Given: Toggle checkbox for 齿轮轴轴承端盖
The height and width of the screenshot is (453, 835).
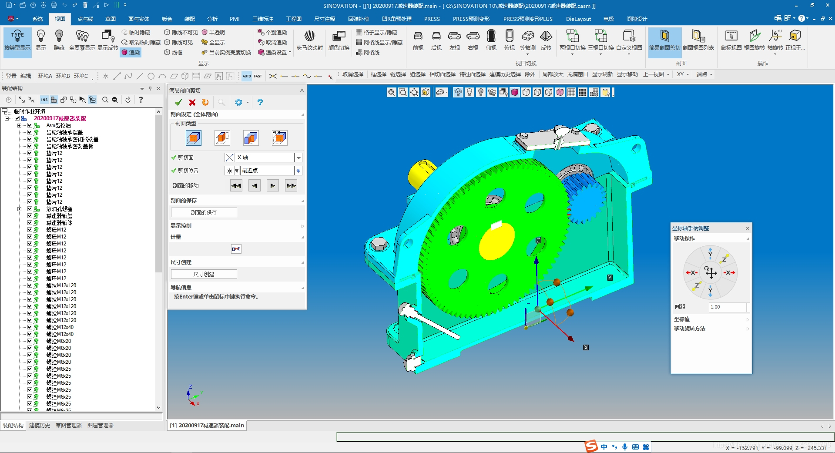Looking at the screenshot, I should (x=30, y=132).
